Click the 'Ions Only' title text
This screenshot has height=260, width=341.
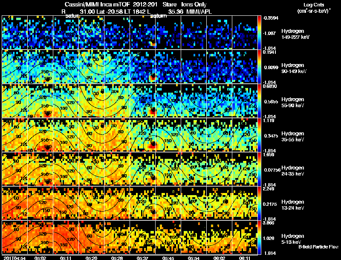click(194, 4)
